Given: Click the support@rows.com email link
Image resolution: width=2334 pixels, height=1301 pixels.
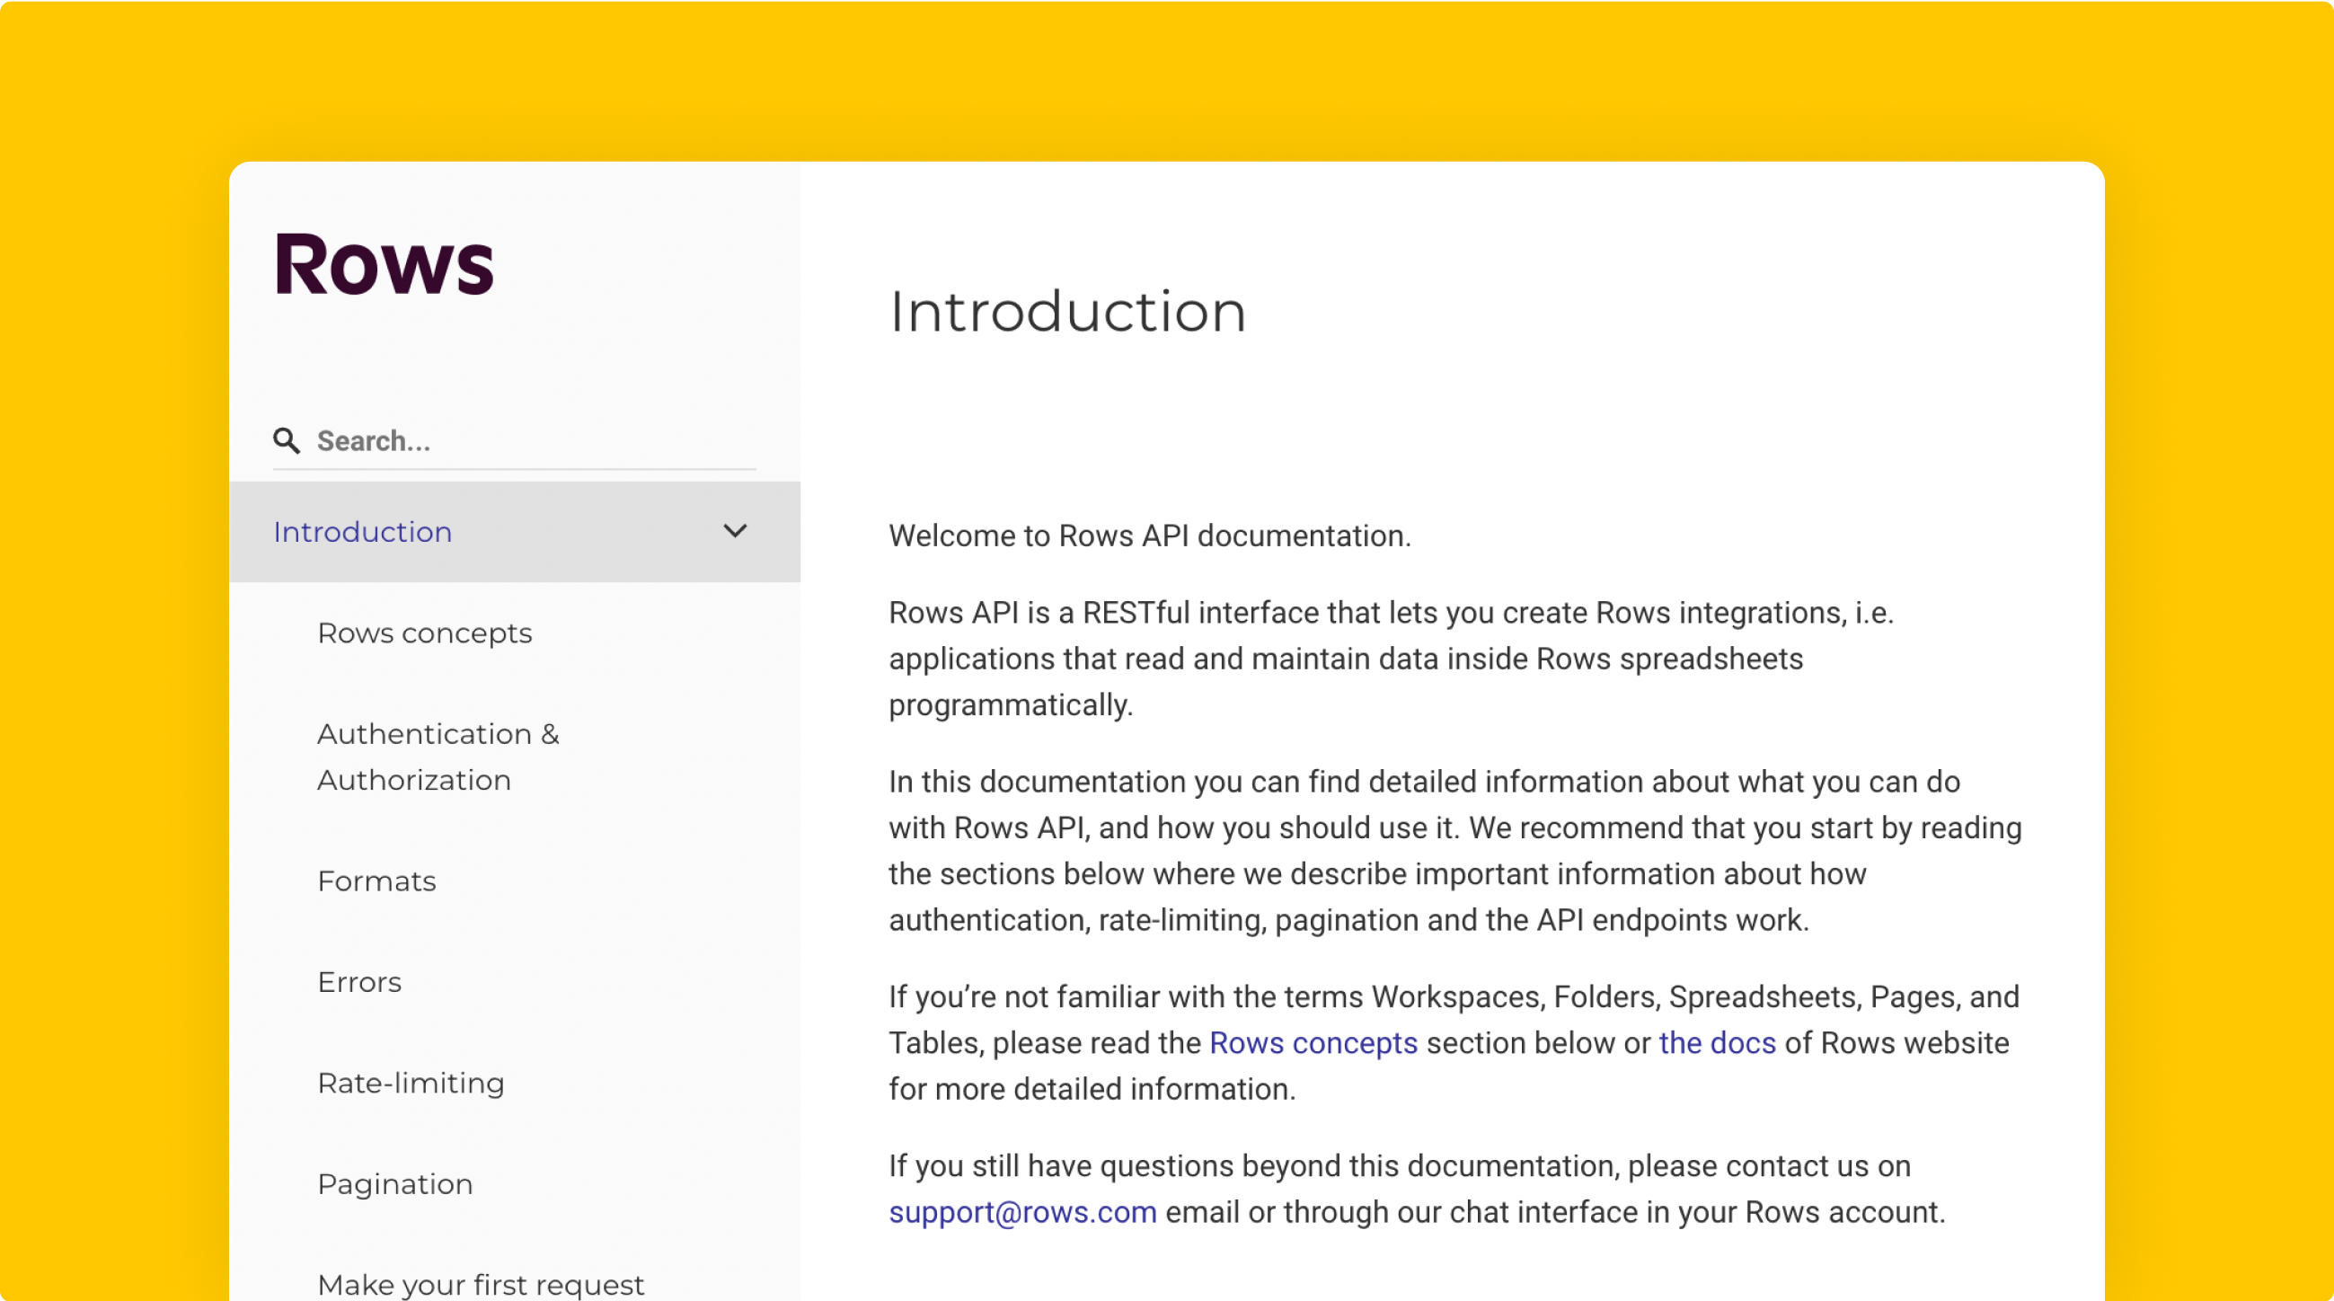Looking at the screenshot, I should (1022, 1213).
